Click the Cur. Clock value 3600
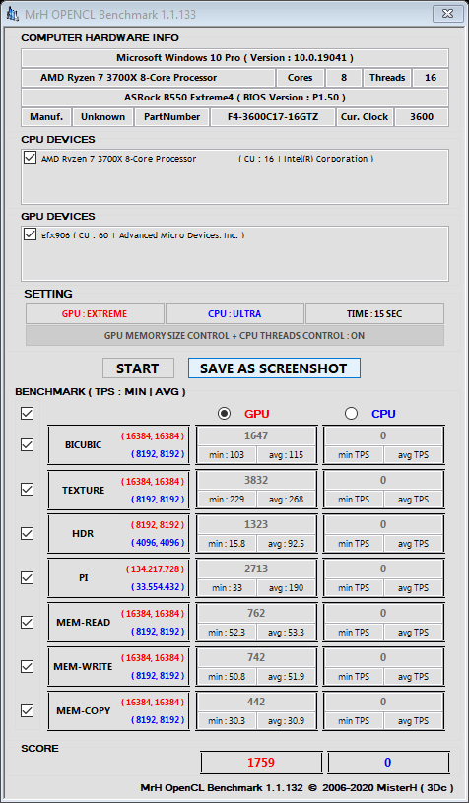469x803 pixels. [x=422, y=117]
